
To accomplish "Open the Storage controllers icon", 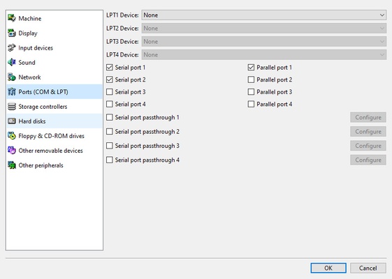I will 12,107.
